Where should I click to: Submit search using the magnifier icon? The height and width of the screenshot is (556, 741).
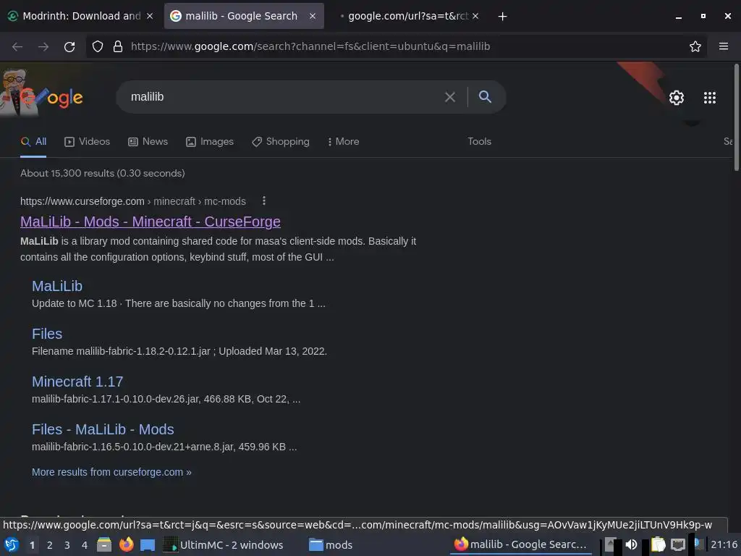point(485,97)
